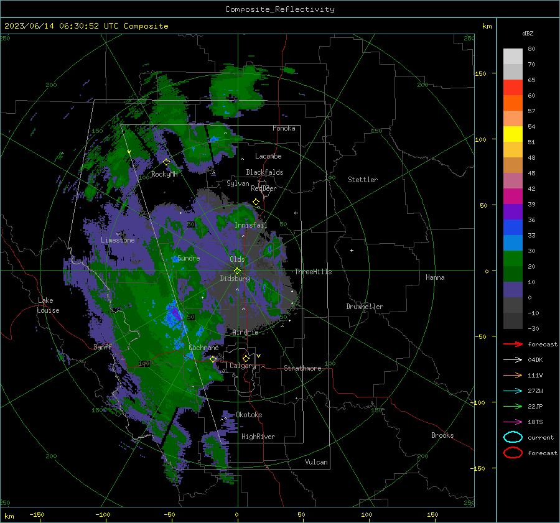560x523 pixels.
Task: Click the Lacombe city label
Action: coord(268,156)
